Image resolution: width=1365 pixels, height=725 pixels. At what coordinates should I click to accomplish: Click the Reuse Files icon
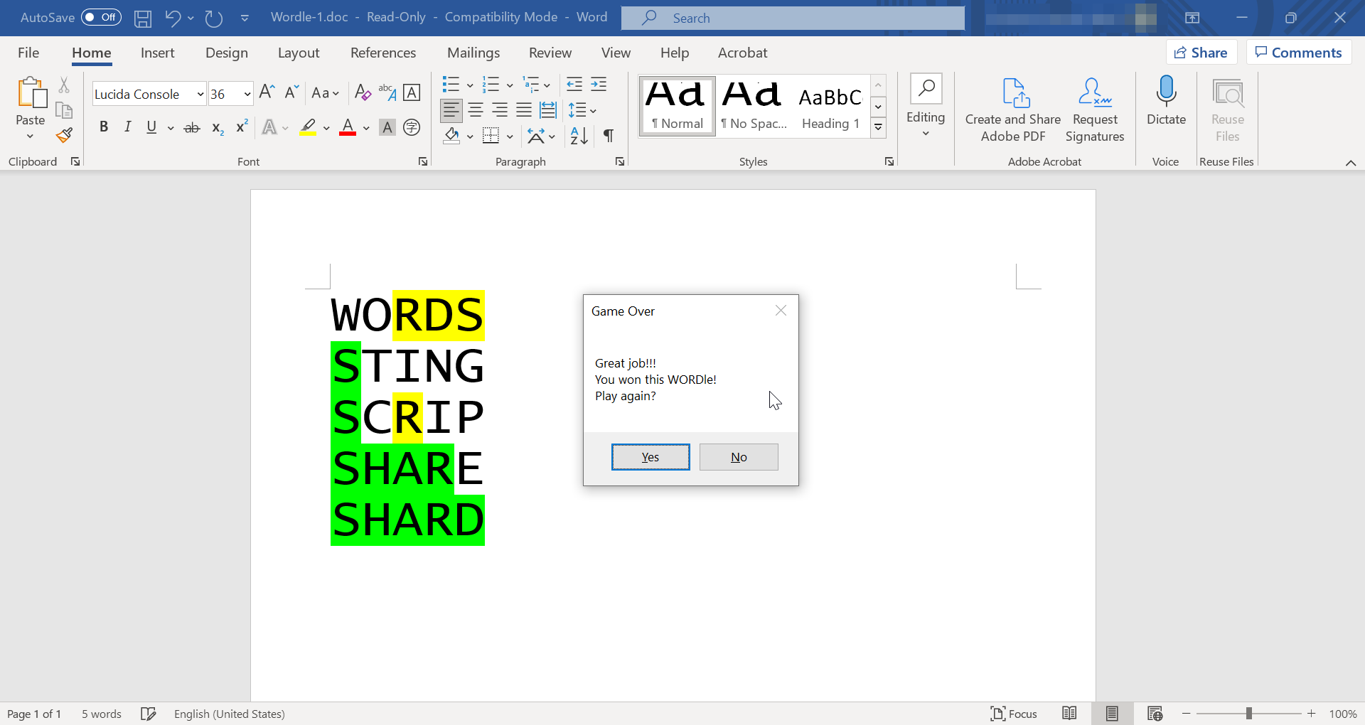point(1228,110)
